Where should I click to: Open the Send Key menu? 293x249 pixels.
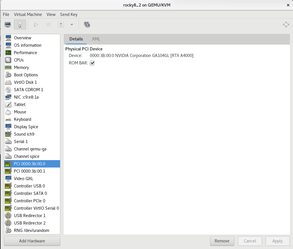click(x=69, y=15)
